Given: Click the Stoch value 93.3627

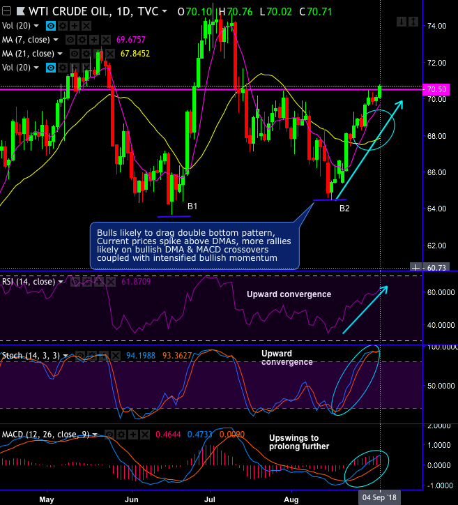Looking at the screenshot, I should point(176,356).
